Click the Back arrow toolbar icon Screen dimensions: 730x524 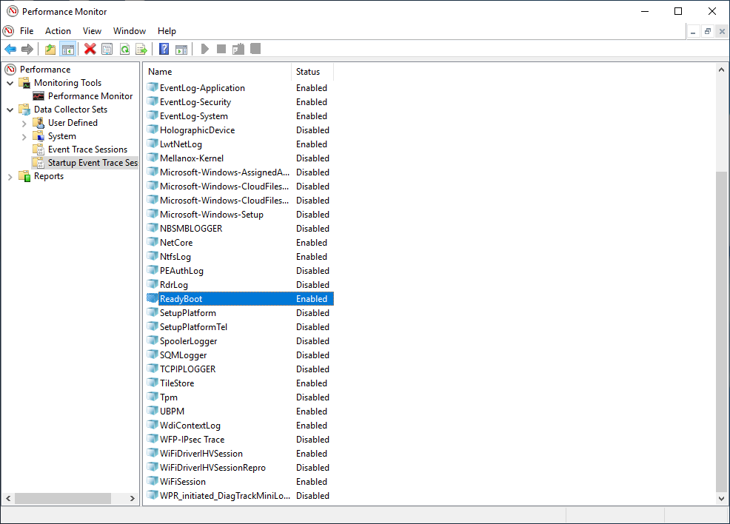pos(10,49)
